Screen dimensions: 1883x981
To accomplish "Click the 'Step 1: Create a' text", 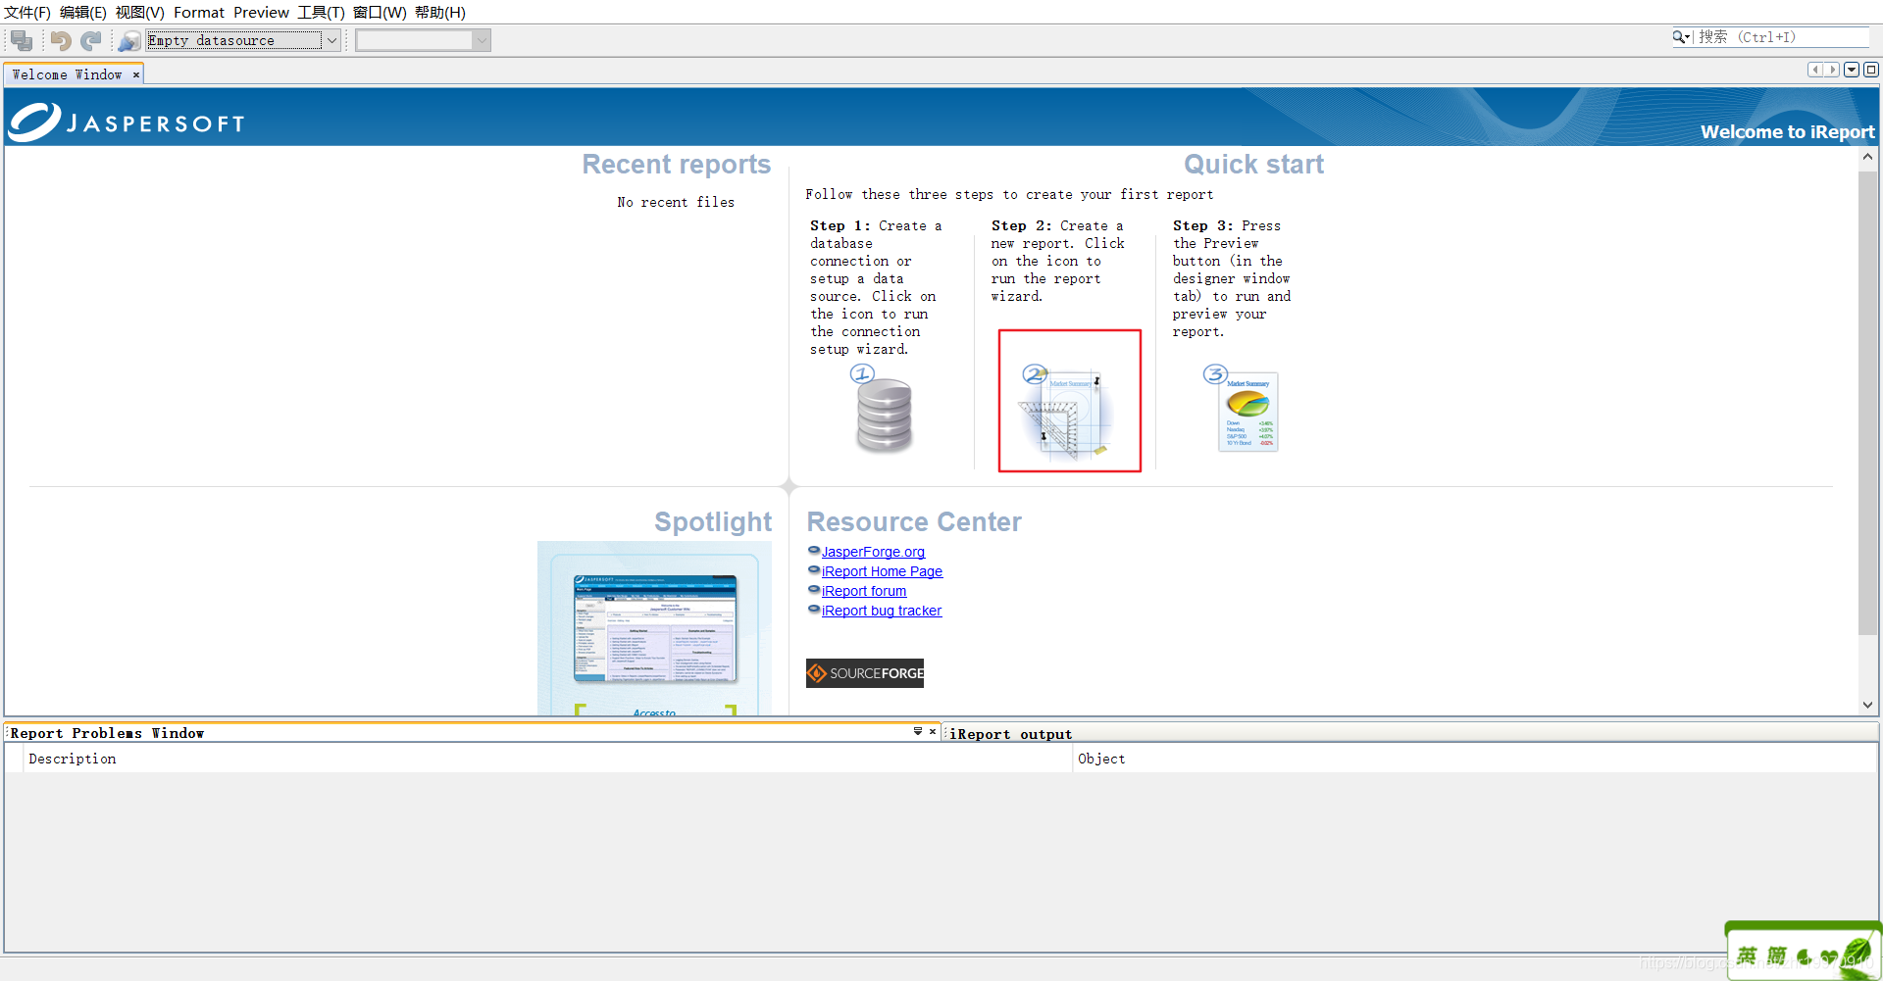I will pos(876,225).
